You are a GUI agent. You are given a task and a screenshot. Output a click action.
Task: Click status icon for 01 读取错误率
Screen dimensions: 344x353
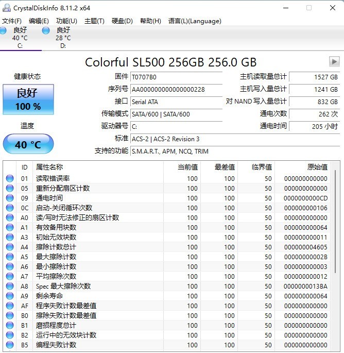10,178
